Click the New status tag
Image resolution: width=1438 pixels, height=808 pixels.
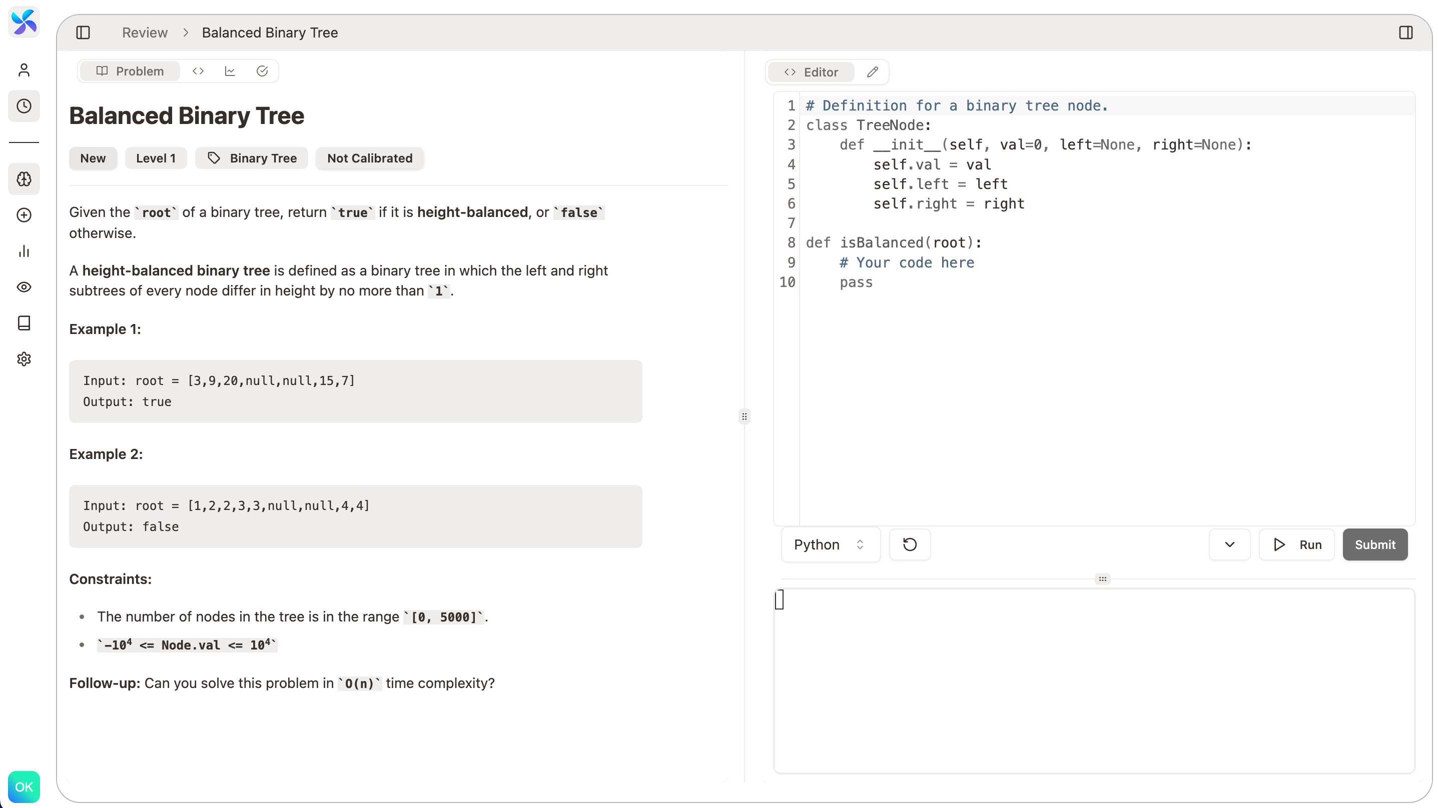point(93,158)
